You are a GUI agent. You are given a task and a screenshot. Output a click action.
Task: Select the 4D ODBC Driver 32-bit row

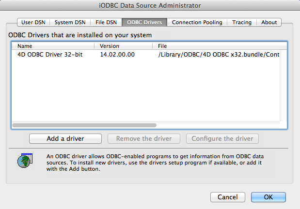[50, 55]
